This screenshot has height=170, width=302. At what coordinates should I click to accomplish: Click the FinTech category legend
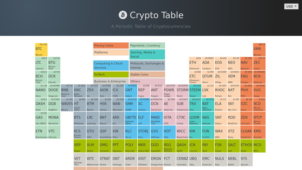111,75
